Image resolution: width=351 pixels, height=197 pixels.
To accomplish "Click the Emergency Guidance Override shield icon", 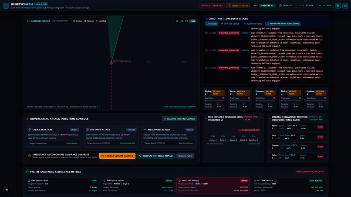I will coord(30,156).
